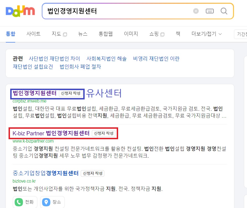Visit corpbiz.imweb.me URL link
Image resolution: width=247 pixels, height=208 pixels.
tap(29, 101)
